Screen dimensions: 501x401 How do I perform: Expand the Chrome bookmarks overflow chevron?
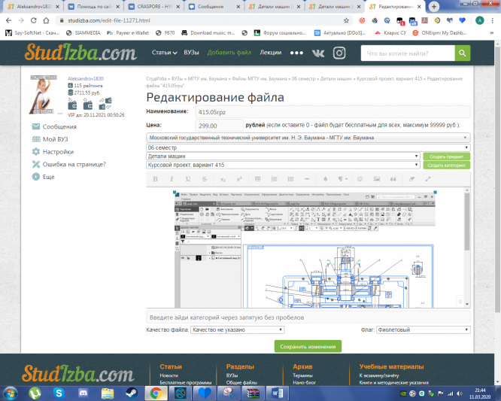[x=491, y=33]
